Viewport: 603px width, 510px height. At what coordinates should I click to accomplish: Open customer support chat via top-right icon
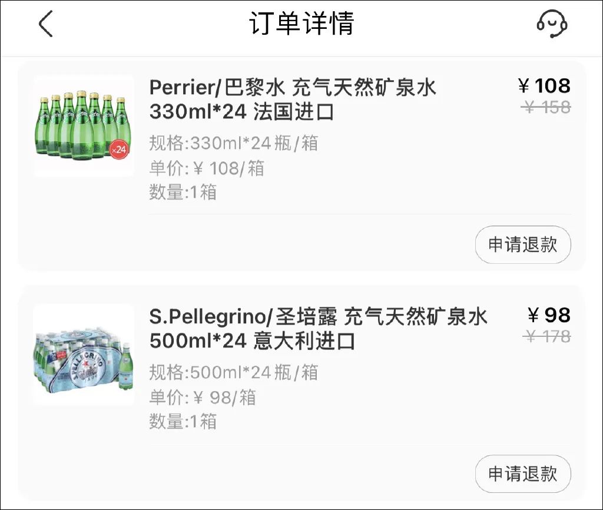click(552, 24)
